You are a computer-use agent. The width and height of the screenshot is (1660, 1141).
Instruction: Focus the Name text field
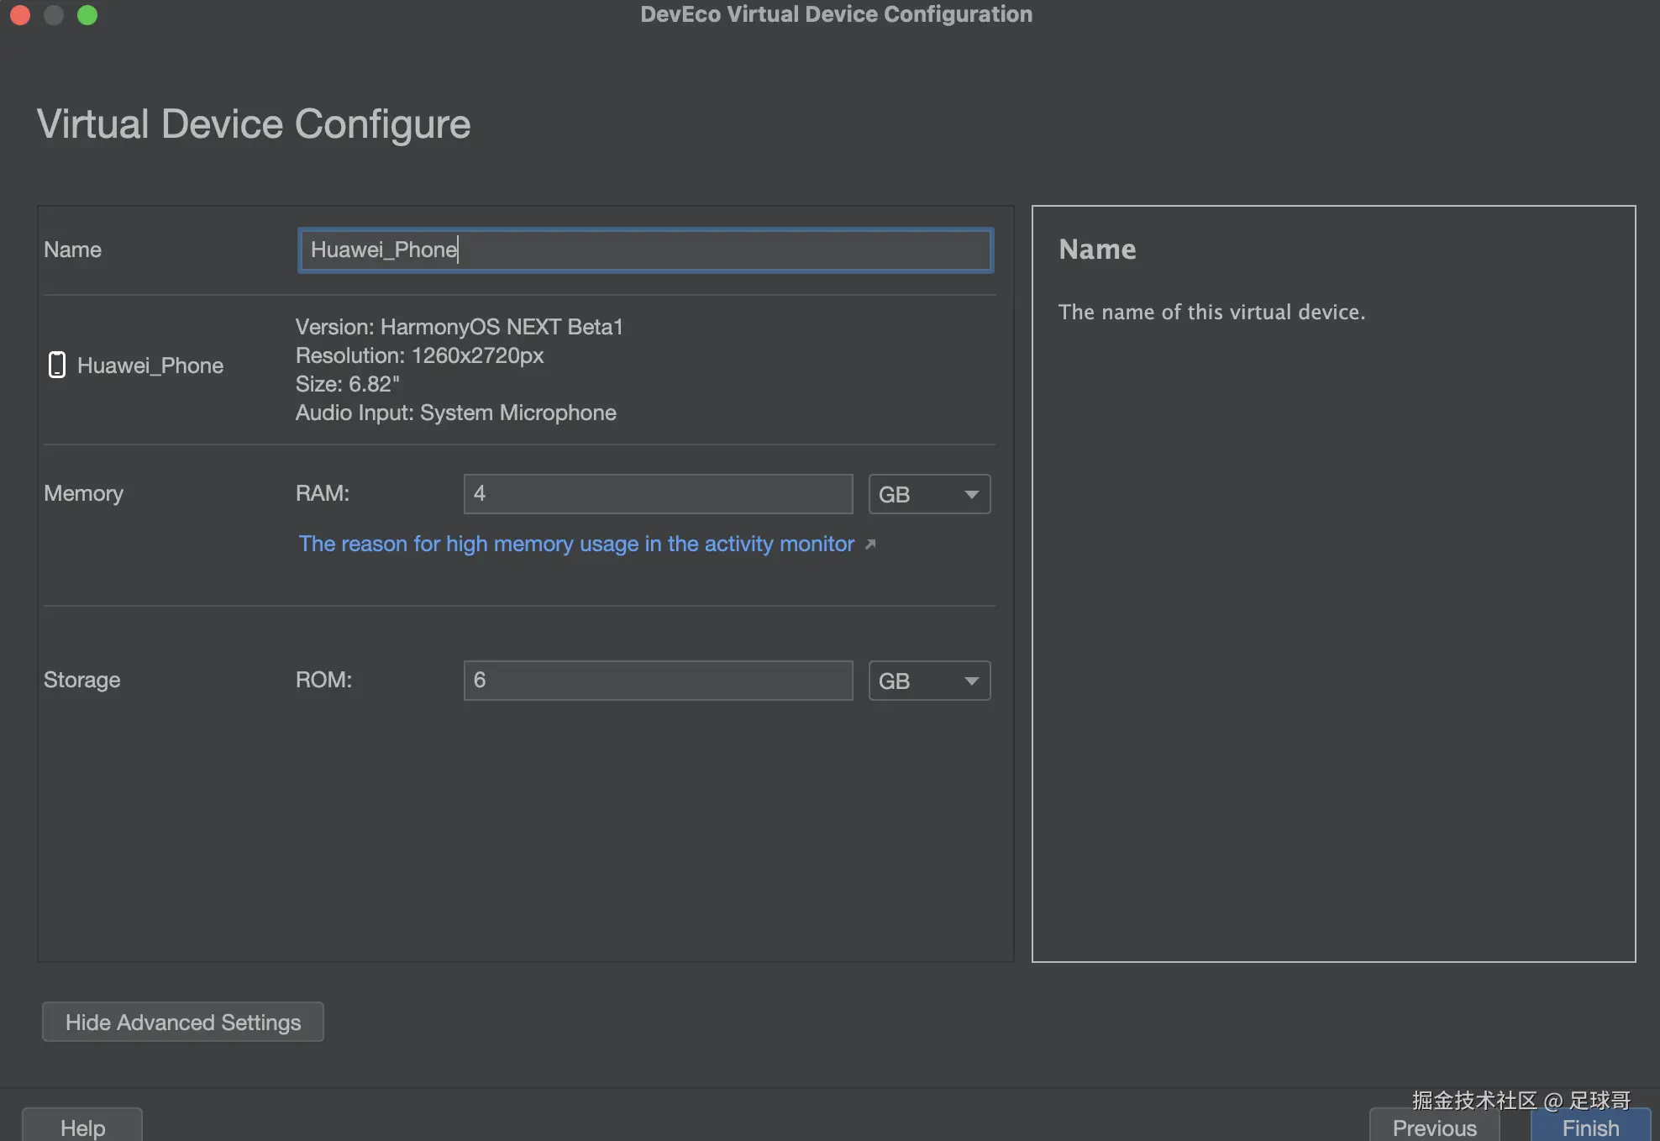(x=645, y=250)
